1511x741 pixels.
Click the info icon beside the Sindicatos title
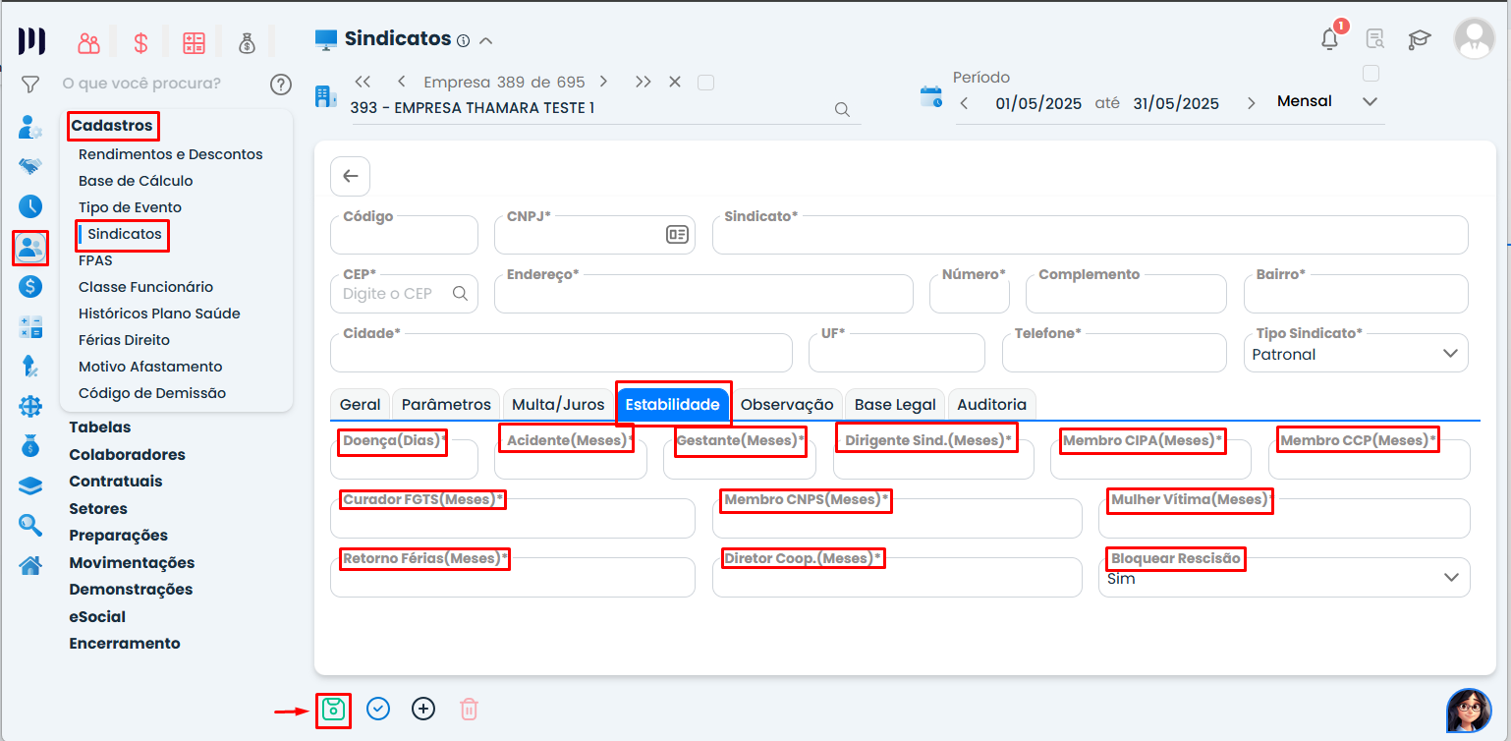tap(463, 40)
